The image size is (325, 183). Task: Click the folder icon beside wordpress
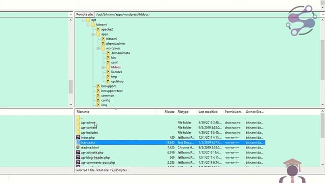tap(103, 48)
